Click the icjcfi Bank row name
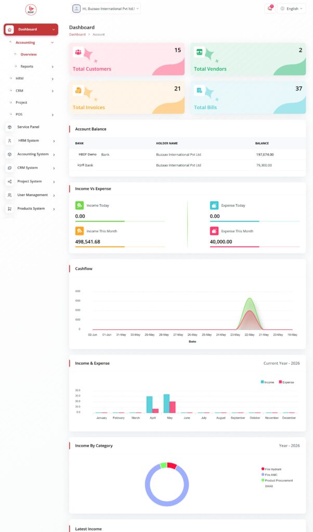This screenshot has width=313, height=532. coord(85,165)
